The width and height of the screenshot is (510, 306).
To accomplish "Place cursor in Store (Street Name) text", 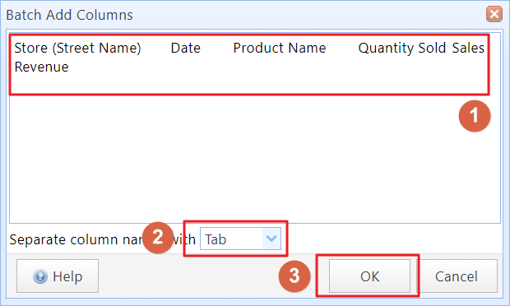I will 78,48.
